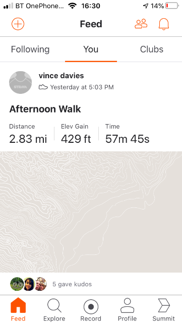Open vince davies profile name

[x=61, y=76]
